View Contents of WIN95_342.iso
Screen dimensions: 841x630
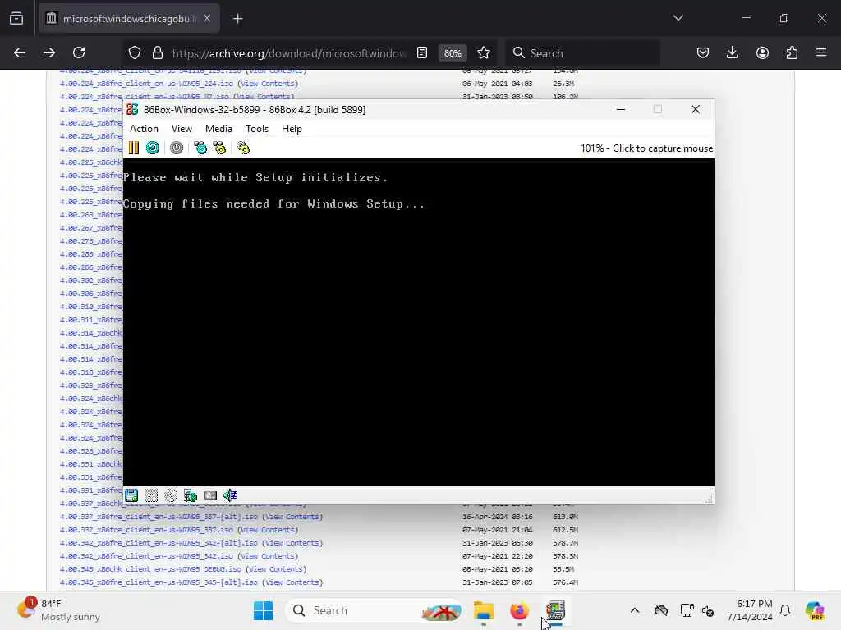(x=268, y=556)
